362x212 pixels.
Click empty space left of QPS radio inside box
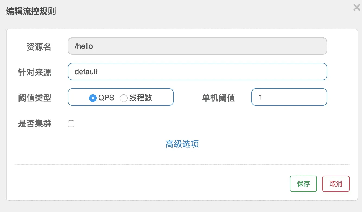click(78, 97)
